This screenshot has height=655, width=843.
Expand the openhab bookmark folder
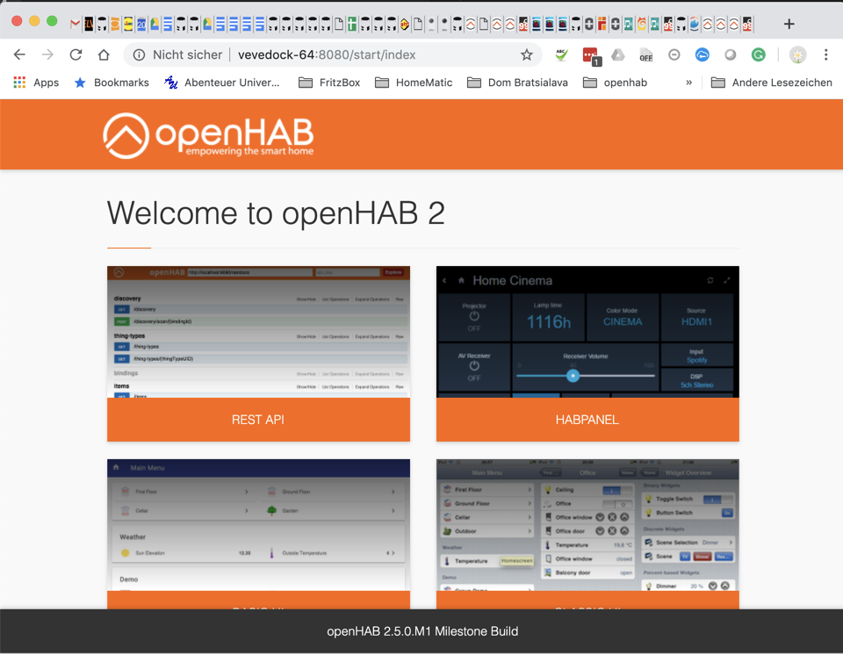point(615,83)
